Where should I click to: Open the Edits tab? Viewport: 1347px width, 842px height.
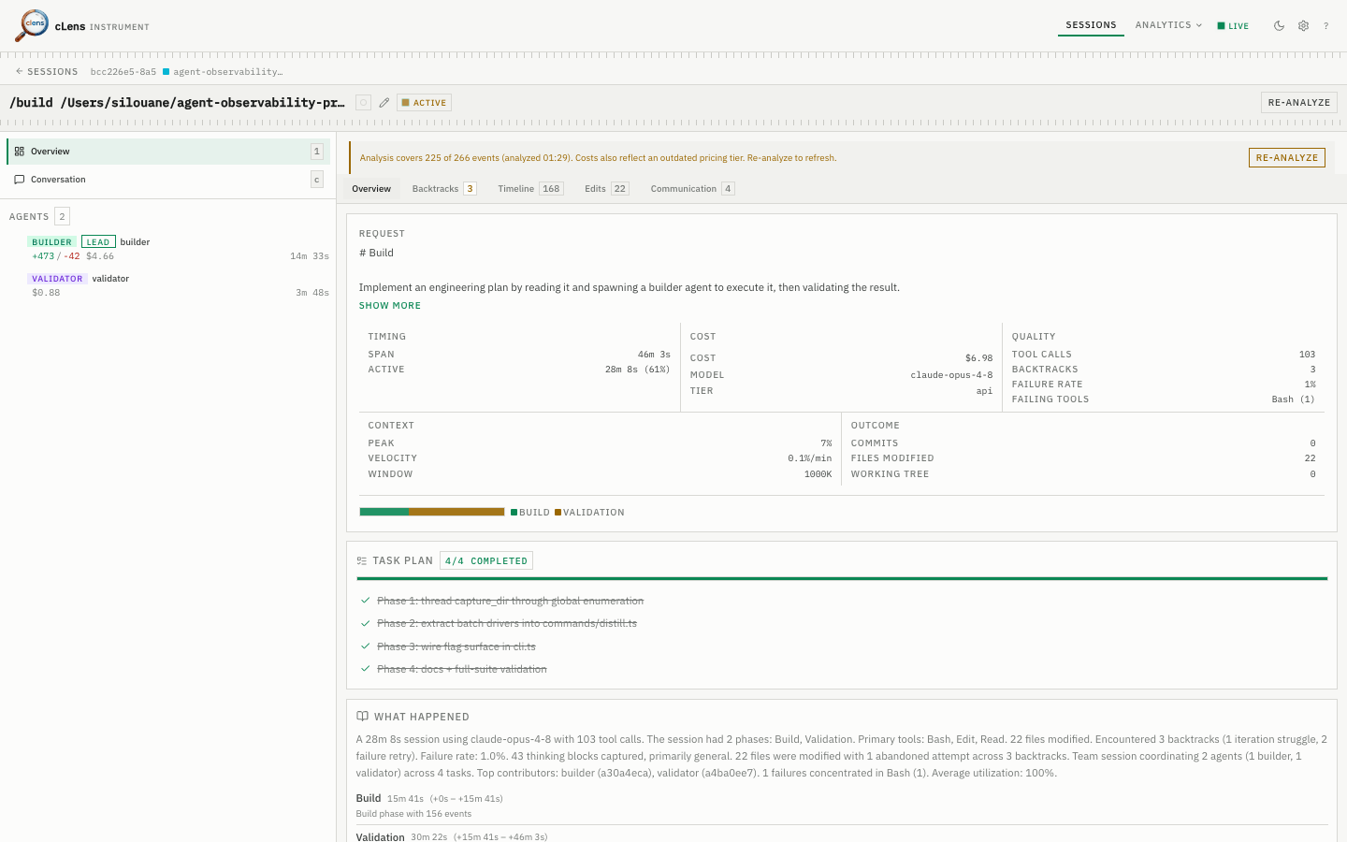click(x=606, y=189)
